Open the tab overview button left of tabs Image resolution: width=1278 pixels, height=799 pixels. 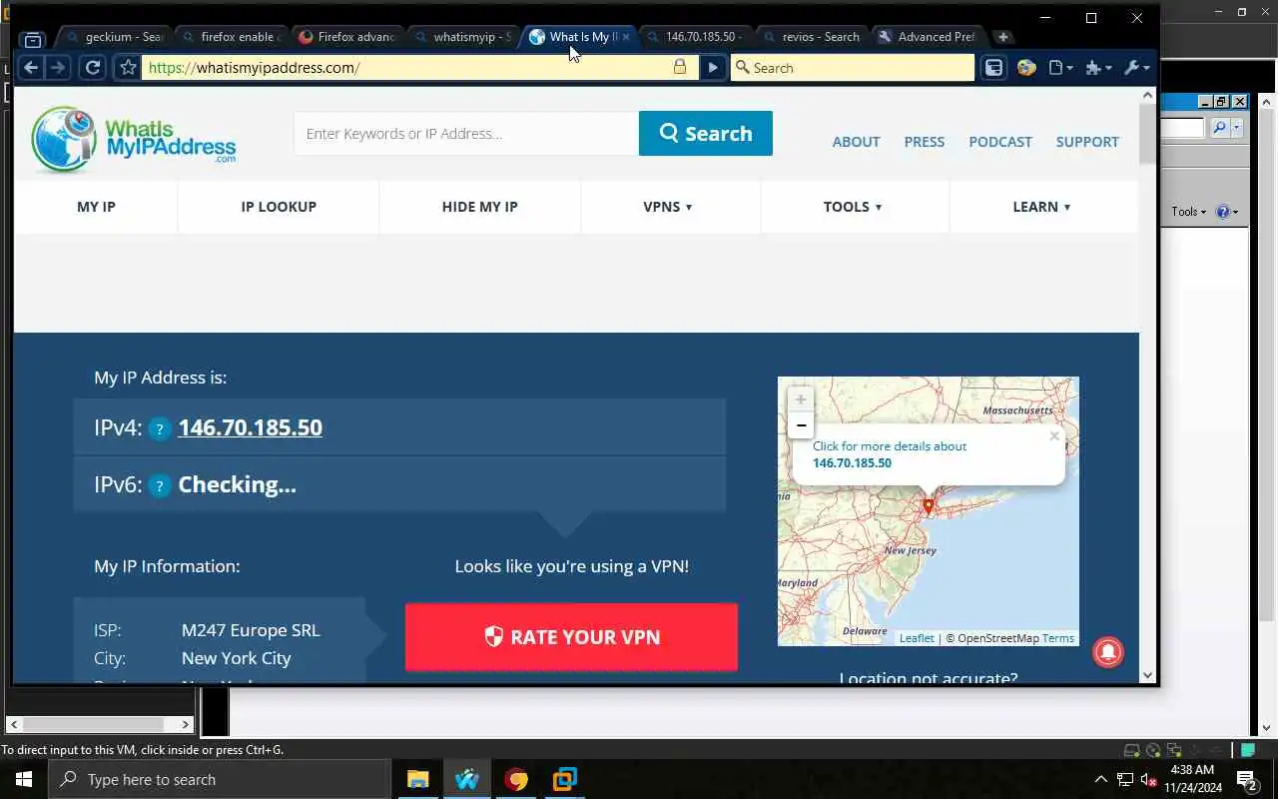point(33,38)
